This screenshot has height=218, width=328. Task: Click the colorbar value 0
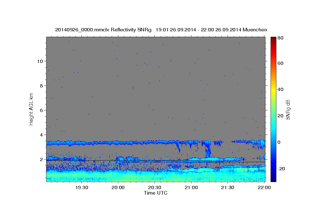coord(280,142)
